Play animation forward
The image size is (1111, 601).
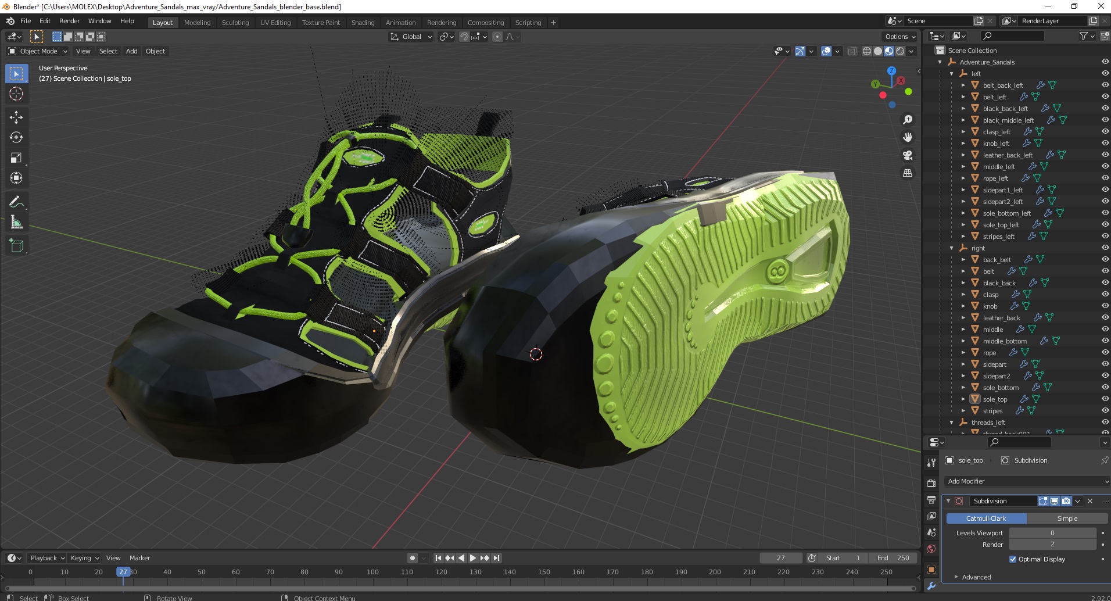coord(473,558)
